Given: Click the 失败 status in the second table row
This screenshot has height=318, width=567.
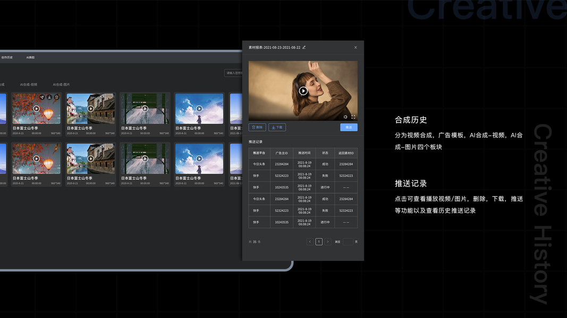Looking at the screenshot, I should click(325, 175).
